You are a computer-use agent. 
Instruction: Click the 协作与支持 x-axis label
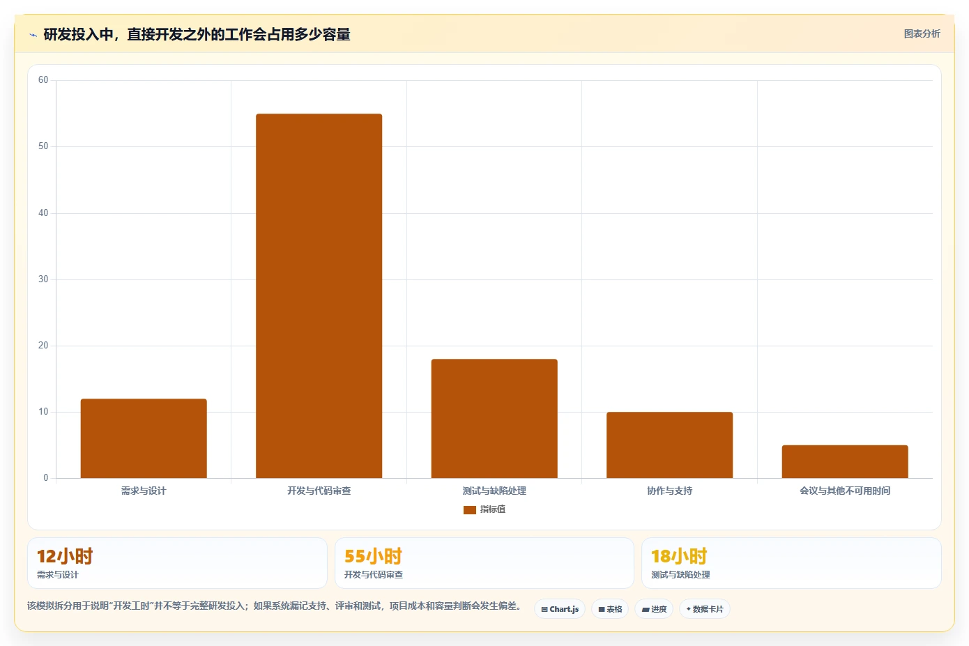tap(670, 491)
